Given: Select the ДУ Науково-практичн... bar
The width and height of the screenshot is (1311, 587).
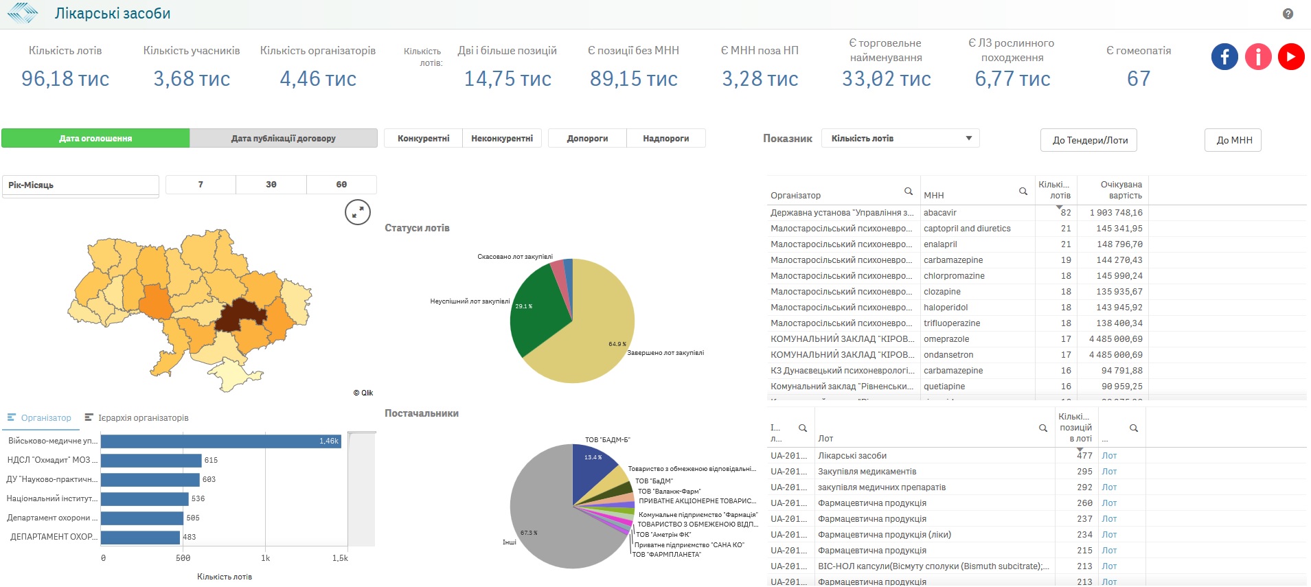Looking at the screenshot, I should coord(150,479).
